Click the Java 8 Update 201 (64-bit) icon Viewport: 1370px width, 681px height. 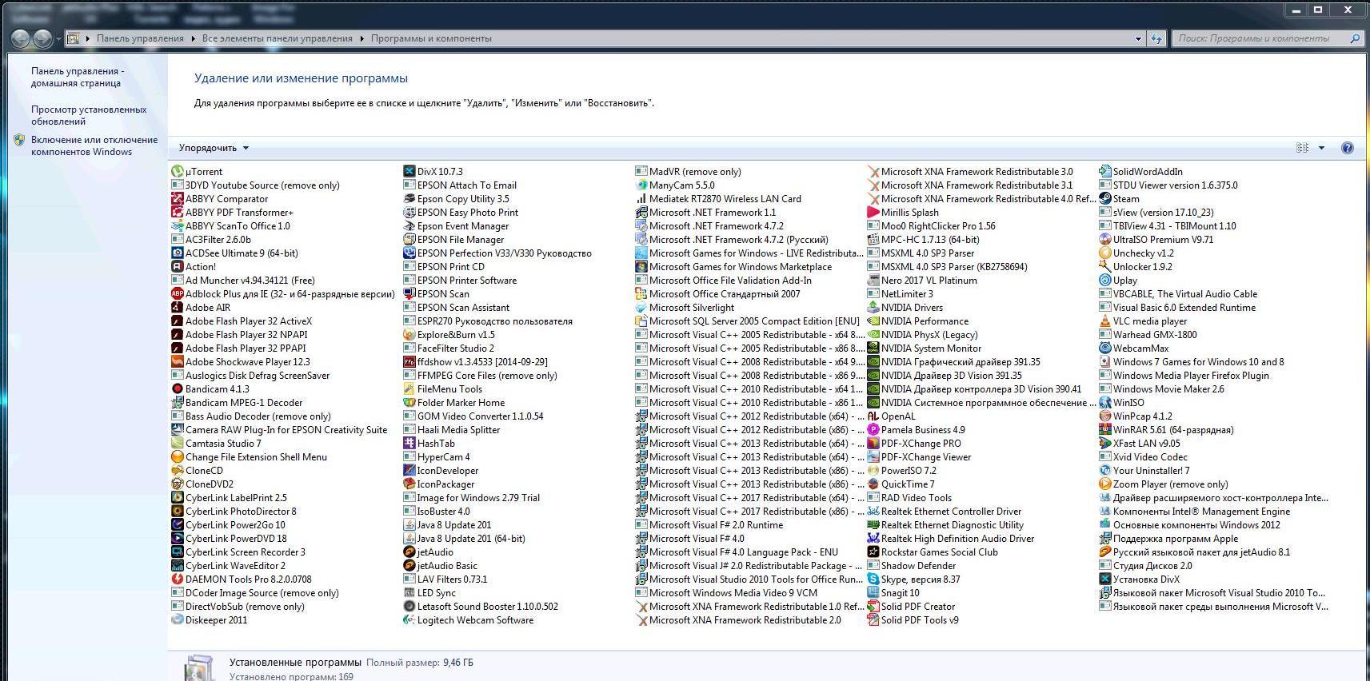[x=409, y=538]
